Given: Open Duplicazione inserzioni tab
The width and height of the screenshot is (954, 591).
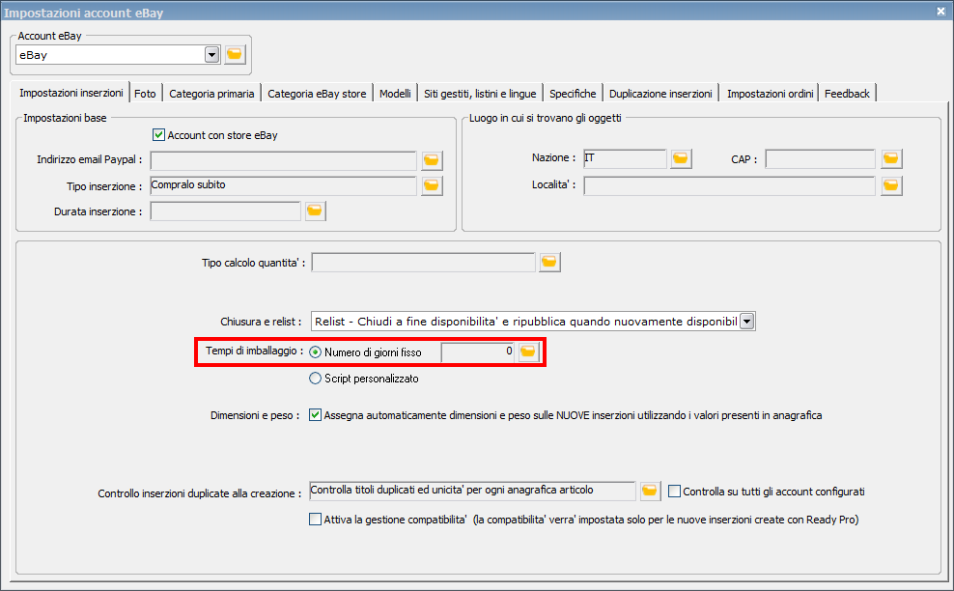Looking at the screenshot, I should pos(660,93).
